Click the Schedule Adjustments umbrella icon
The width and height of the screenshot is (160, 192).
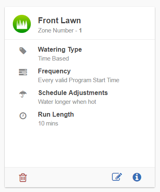(x=23, y=94)
